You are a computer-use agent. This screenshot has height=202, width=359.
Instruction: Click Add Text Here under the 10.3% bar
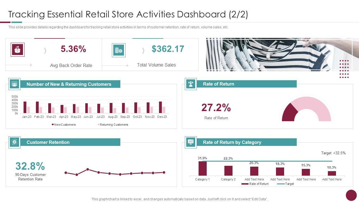click(332, 179)
